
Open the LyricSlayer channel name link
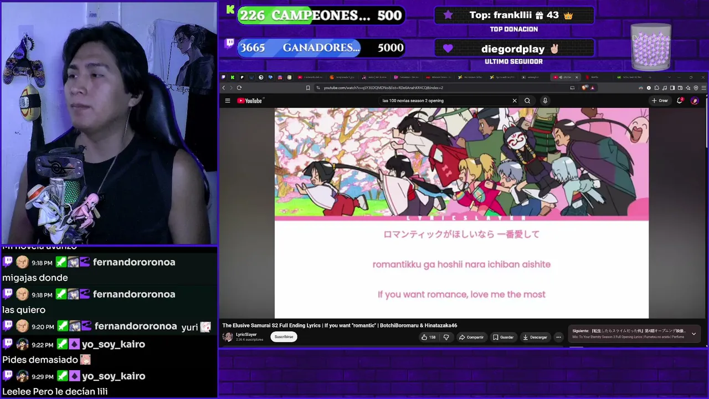pyautogui.click(x=246, y=335)
